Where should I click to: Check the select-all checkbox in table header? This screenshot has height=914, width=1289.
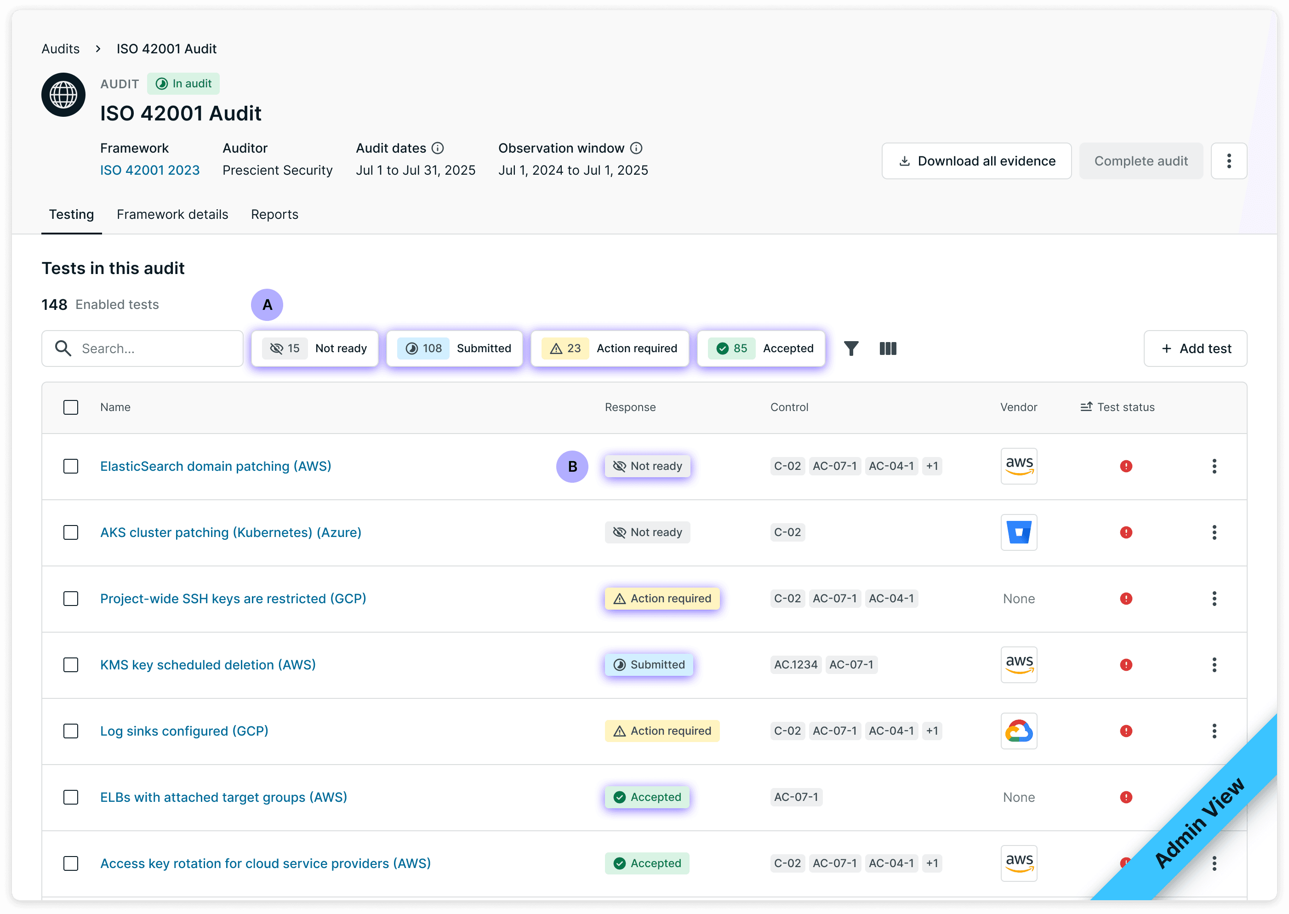(x=71, y=407)
